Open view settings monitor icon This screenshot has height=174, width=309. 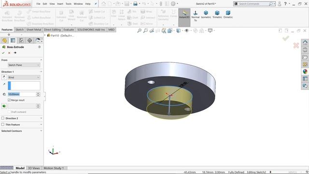[211, 30]
